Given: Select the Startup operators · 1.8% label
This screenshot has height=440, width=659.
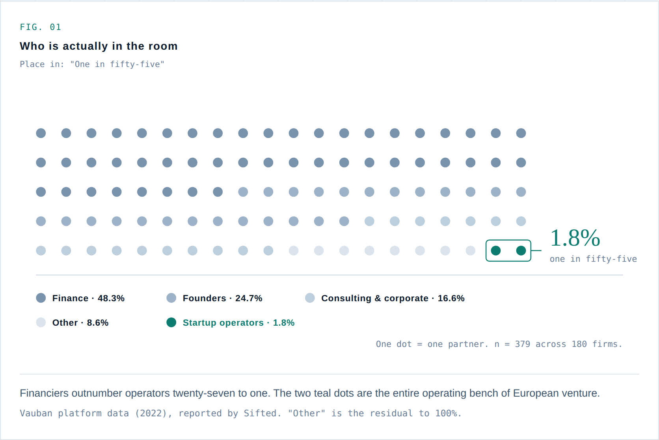Looking at the screenshot, I should point(239,323).
